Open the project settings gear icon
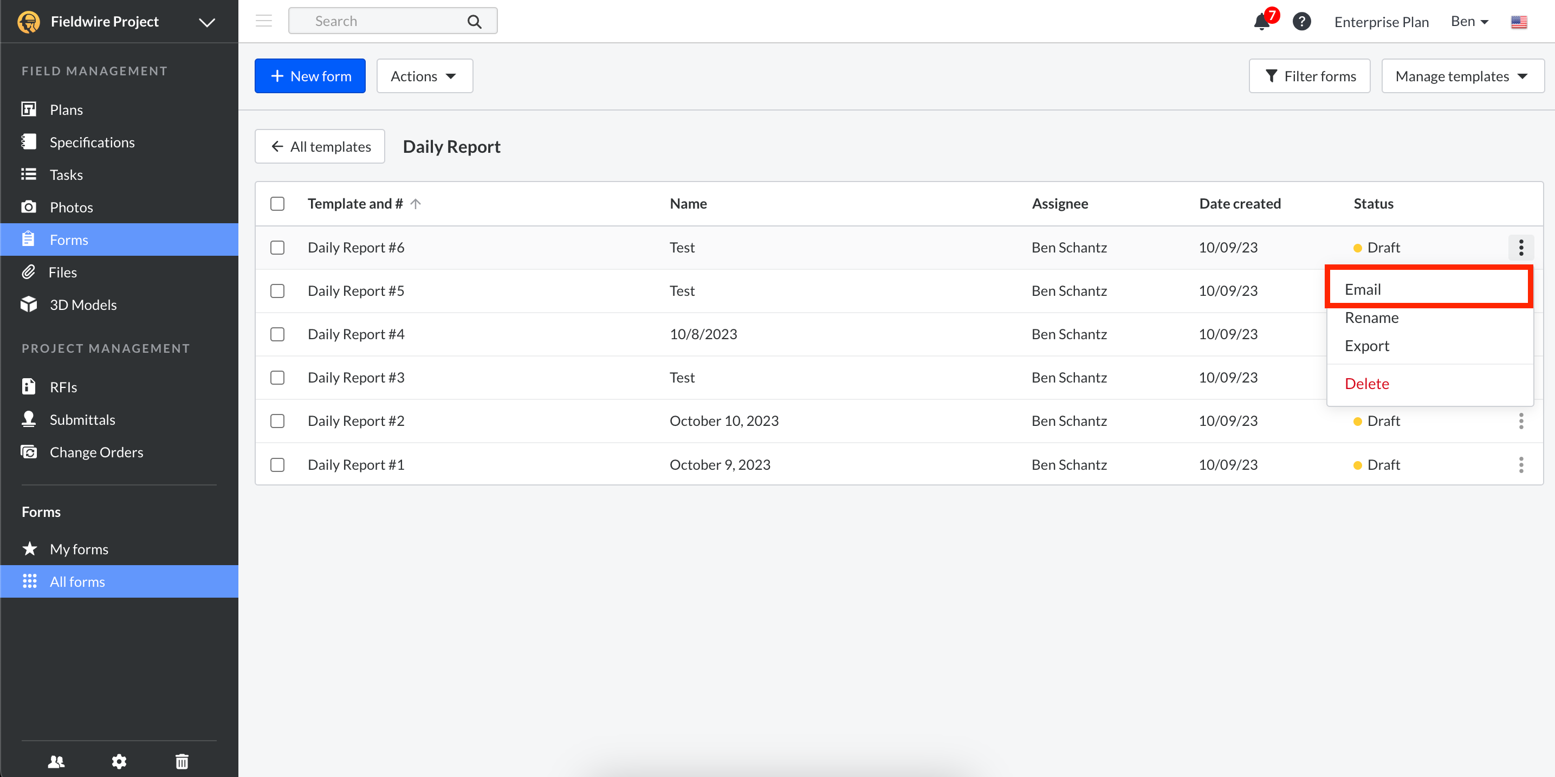1555x777 pixels. click(x=119, y=761)
